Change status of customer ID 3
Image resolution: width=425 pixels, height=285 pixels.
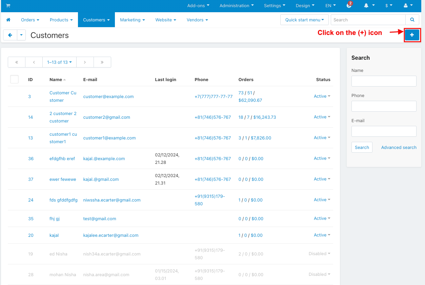[x=322, y=96]
